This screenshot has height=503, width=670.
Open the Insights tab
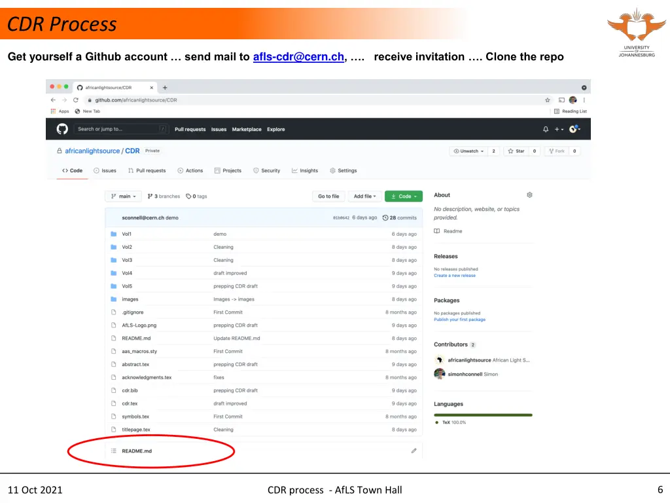(305, 171)
